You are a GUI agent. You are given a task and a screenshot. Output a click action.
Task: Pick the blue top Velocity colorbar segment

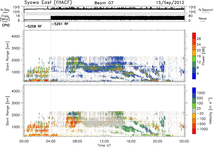tap(194, 90)
